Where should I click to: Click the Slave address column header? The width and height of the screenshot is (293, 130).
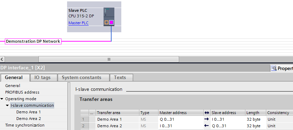pyautogui.click(x=228, y=113)
